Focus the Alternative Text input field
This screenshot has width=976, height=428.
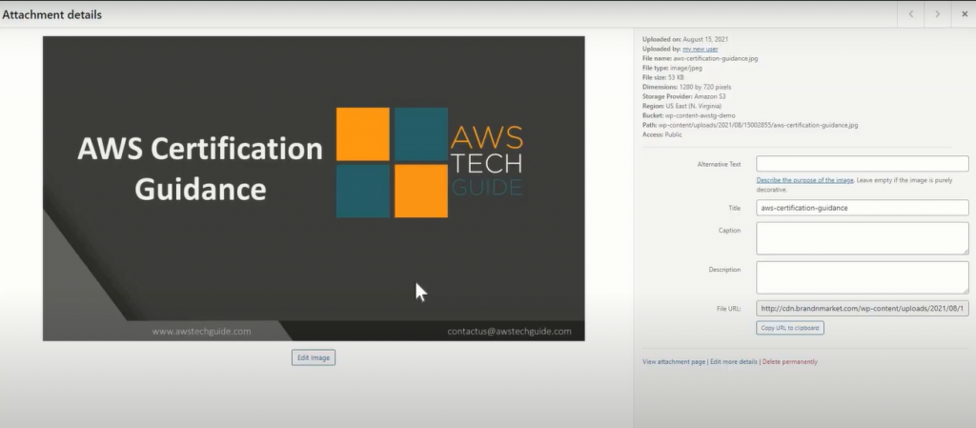[862, 164]
